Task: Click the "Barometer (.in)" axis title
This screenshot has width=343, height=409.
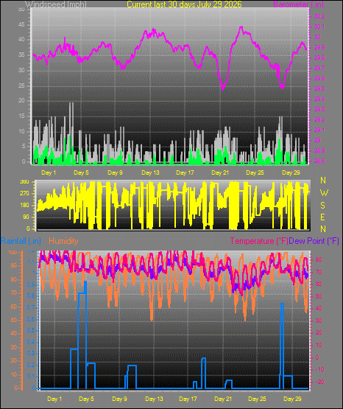Action: tap(299, 4)
